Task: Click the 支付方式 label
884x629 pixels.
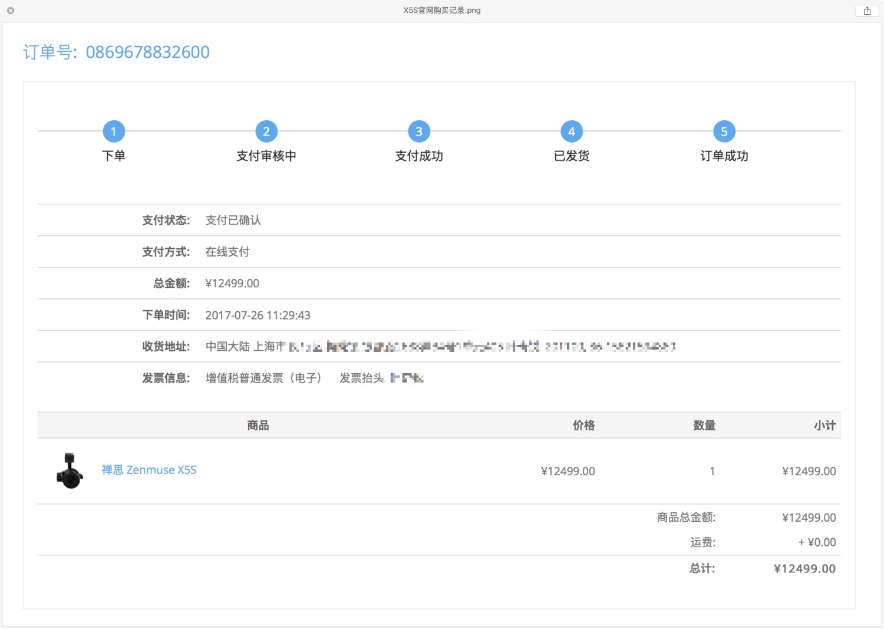Action: 166,252
